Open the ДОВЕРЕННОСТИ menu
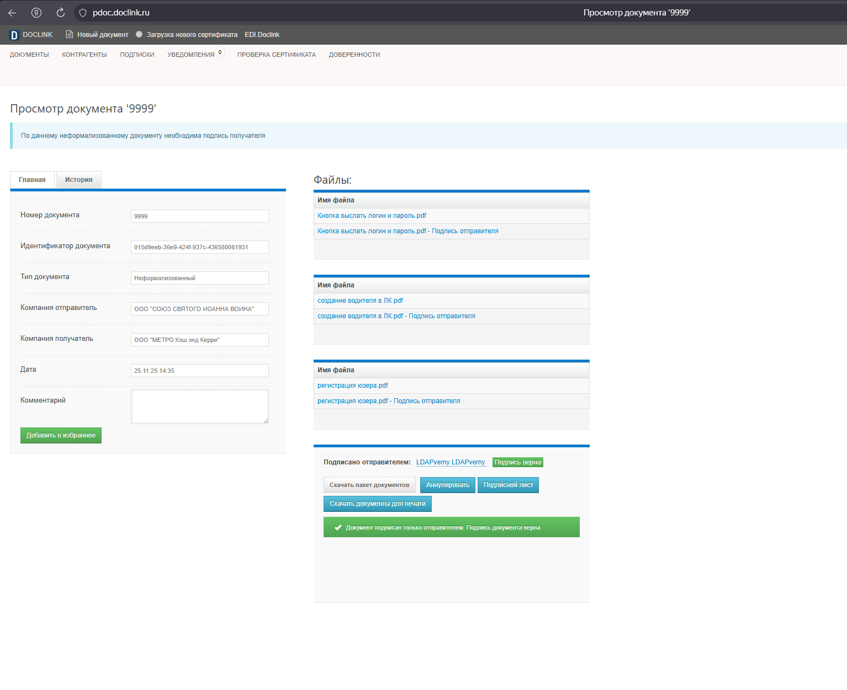The image size is (847, 690). [354, 55]
